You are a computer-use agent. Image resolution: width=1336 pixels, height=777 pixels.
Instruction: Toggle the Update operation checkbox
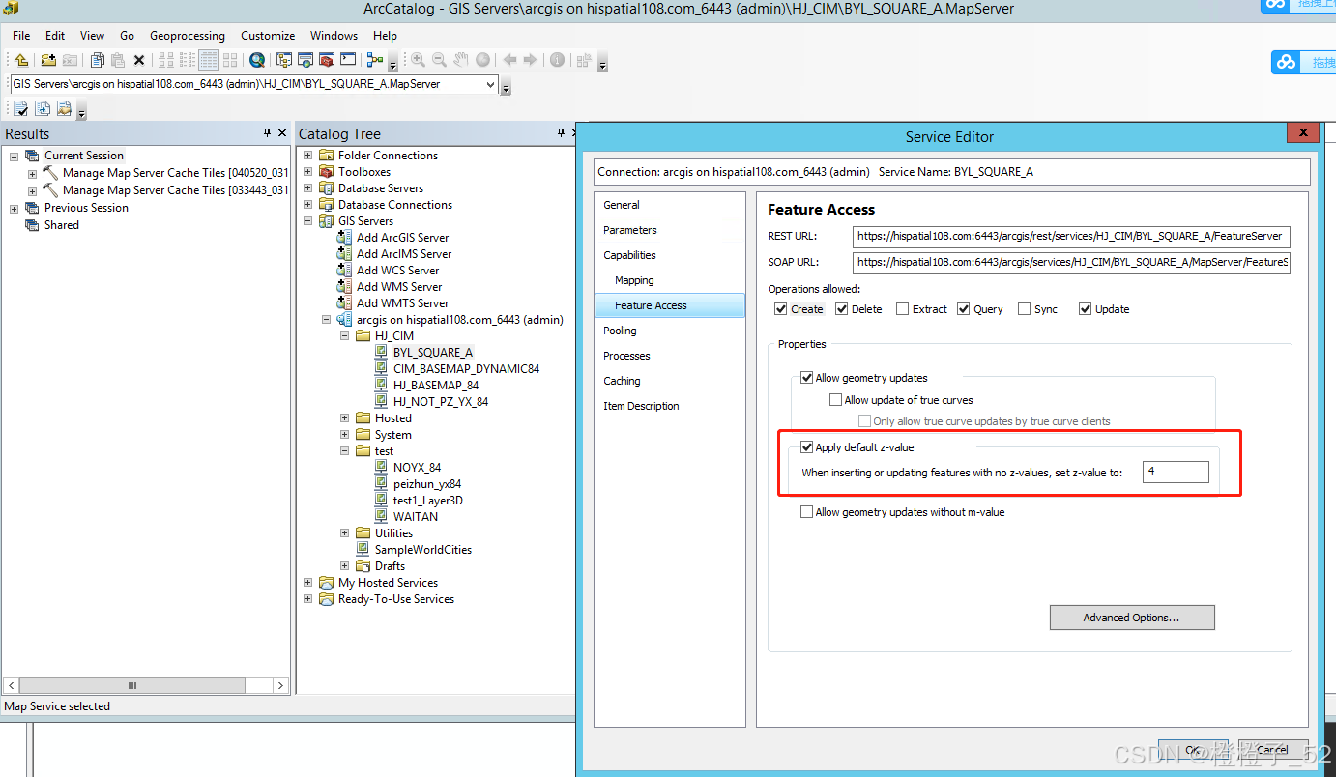click(1086, 309)
